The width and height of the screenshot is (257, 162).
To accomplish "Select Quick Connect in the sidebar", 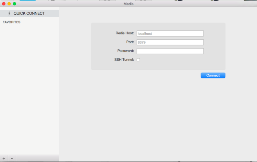I will click(29, 13).
